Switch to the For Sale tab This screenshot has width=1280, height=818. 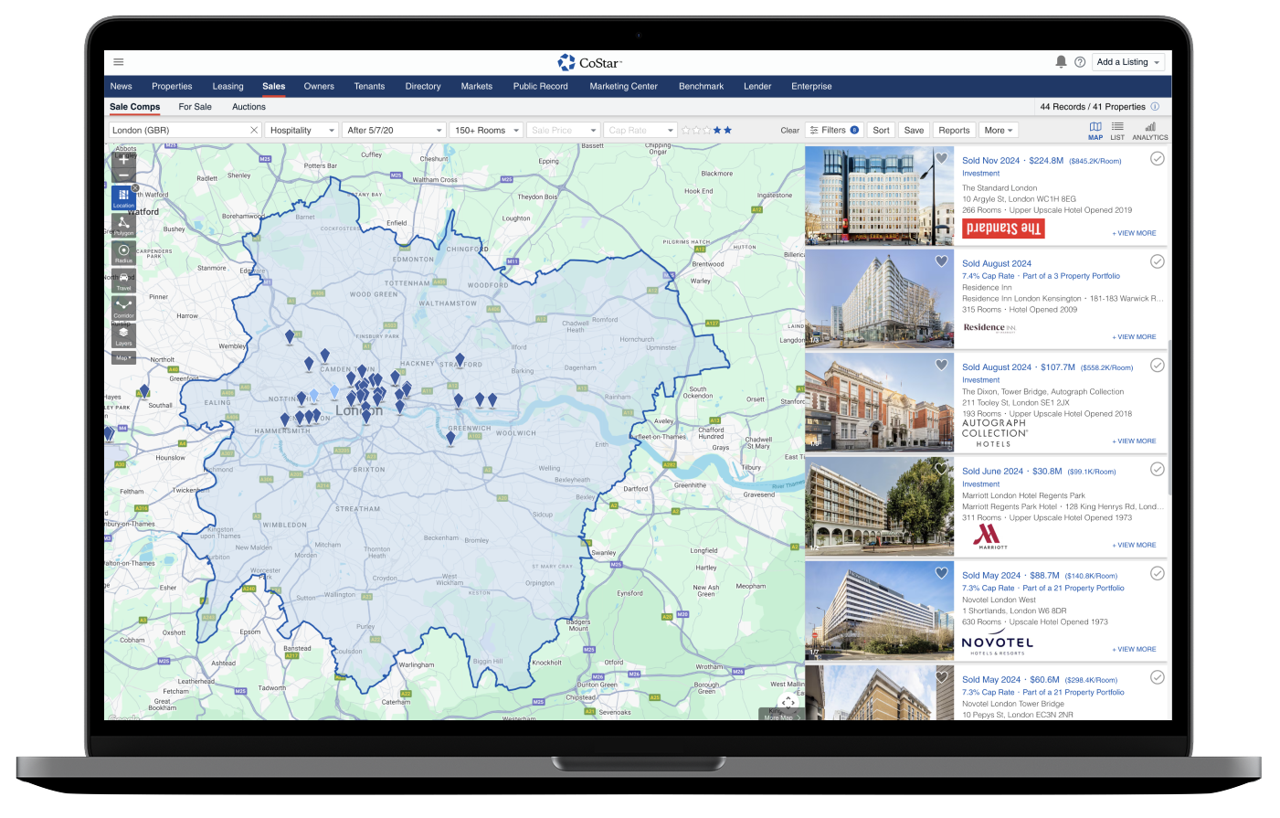pyautogui.click(x=195, y=107)
